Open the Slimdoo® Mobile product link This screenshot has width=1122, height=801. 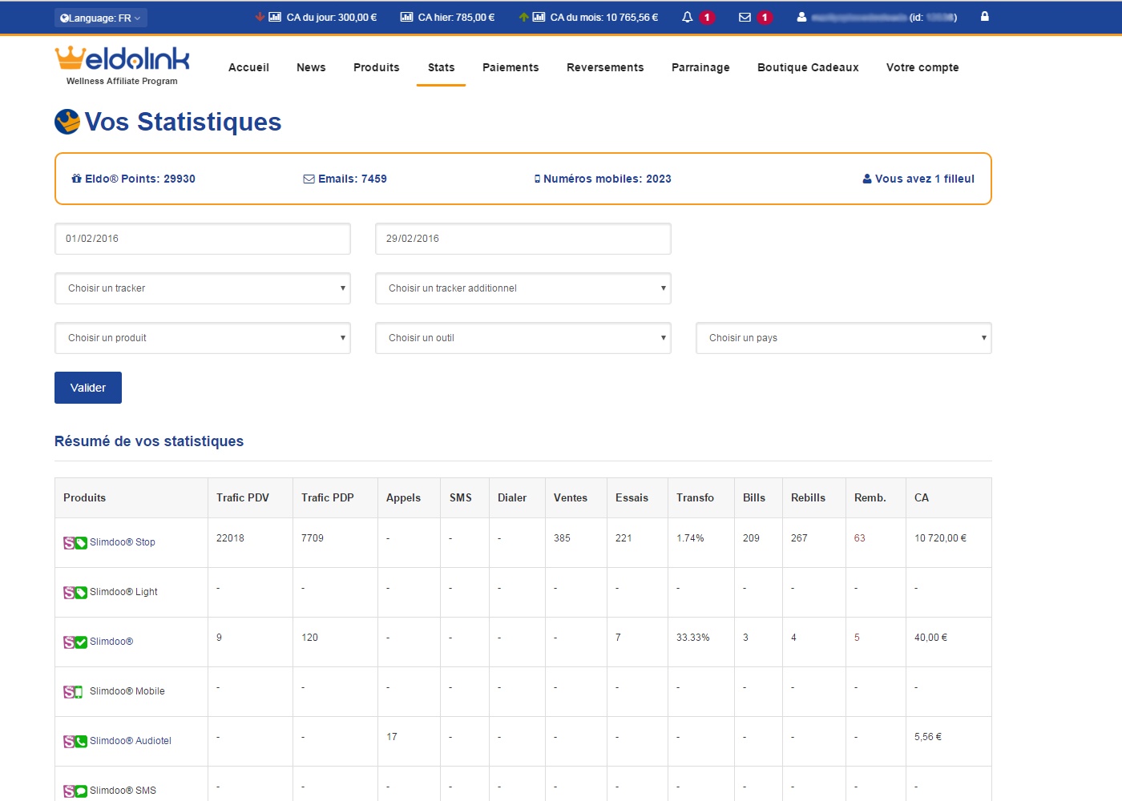pos(127,691)
